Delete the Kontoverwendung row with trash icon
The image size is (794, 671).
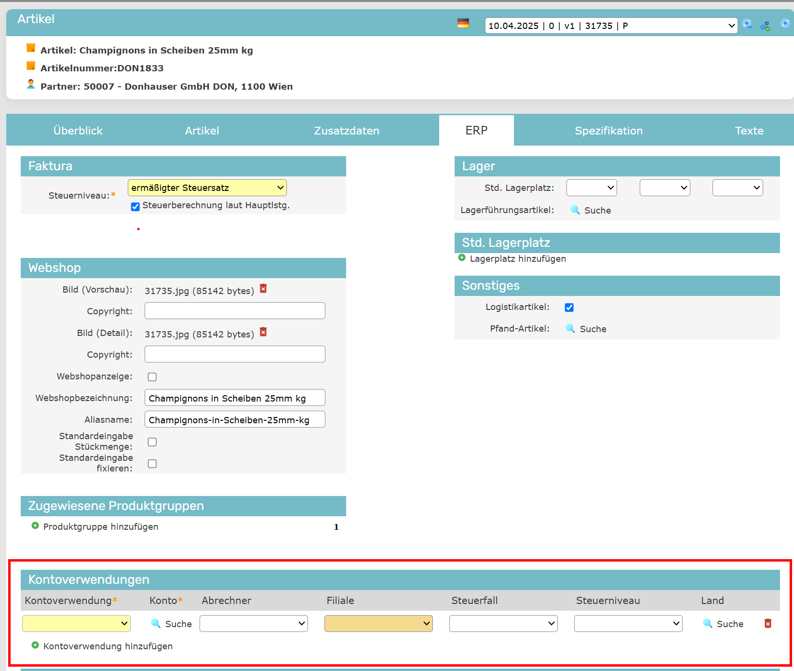click(768, 624)
